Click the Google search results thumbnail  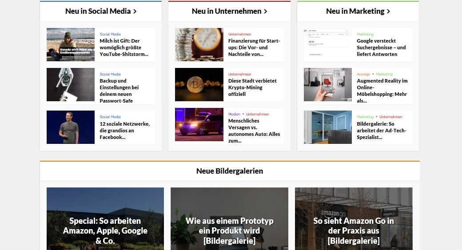click(x=327, y=44)
